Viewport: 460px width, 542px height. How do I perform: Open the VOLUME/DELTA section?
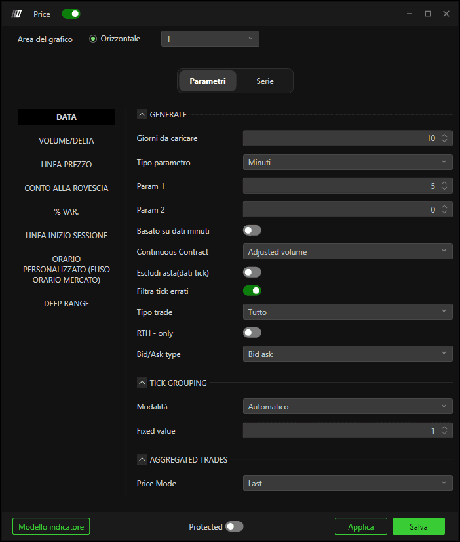66,140
